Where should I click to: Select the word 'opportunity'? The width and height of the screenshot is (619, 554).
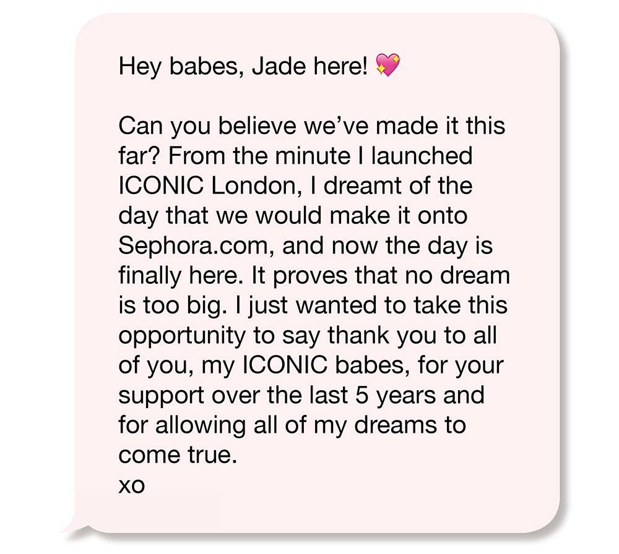(181, 337)
